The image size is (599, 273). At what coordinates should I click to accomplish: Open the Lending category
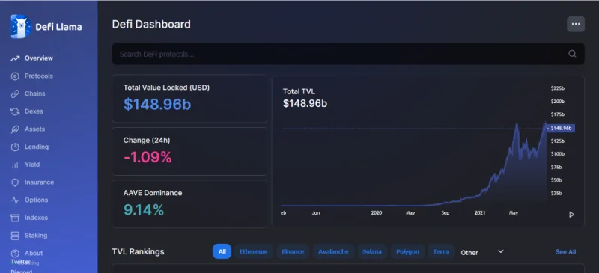37,147
